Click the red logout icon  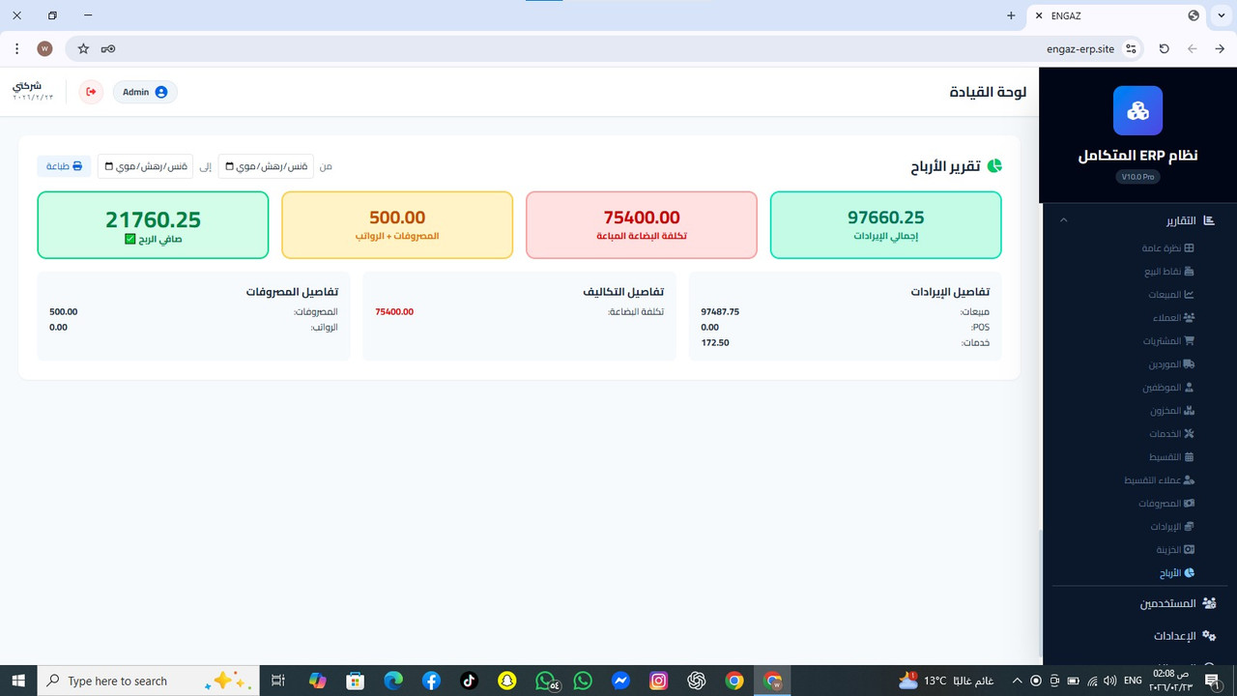(90, 91)
